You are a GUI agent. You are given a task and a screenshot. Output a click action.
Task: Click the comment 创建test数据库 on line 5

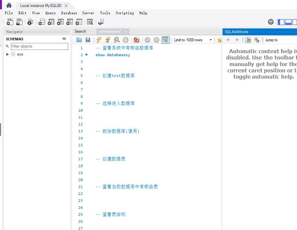pyautogui.click(x=115, y=76)
